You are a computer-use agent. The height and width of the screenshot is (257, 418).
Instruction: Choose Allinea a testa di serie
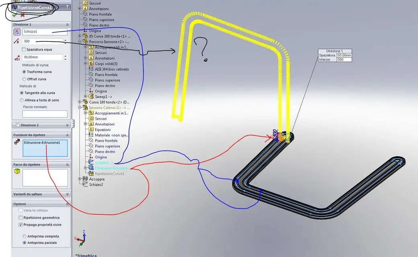pyautogui.click(x=22, y=100)
